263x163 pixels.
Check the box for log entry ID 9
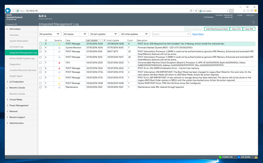coord(40,48)
